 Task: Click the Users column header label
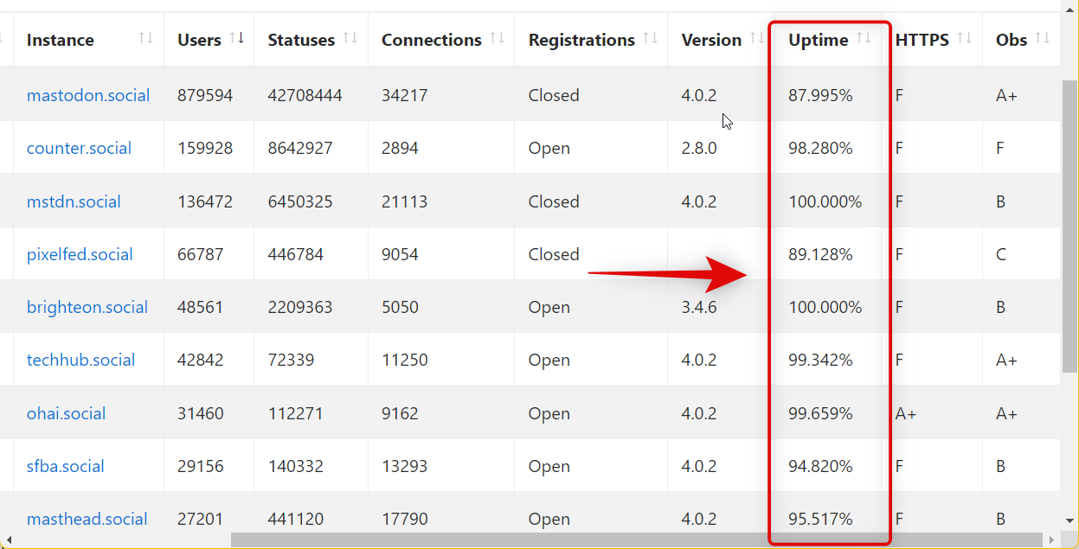point(199,40)
